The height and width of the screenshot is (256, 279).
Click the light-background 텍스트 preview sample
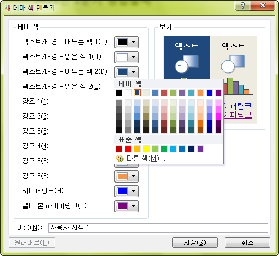pyautogui.click(x=233, y=46)
